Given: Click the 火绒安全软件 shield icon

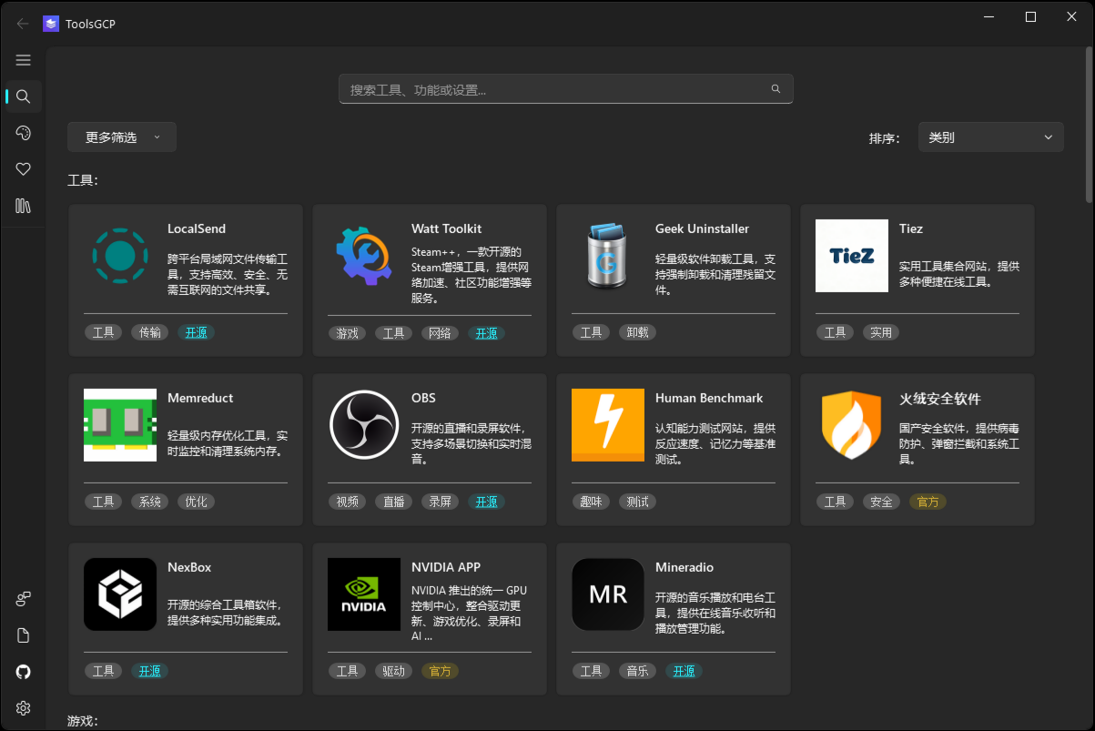Looking at the screenshot, I should point(852,425).
